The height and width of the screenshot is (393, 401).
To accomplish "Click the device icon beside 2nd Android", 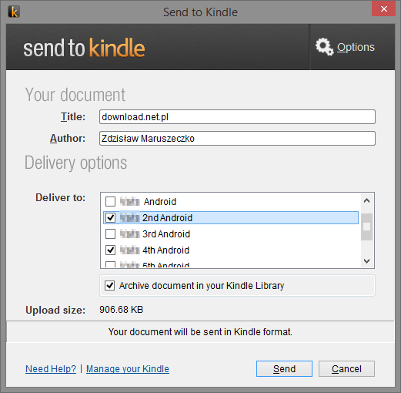I will tap(130, 218).
